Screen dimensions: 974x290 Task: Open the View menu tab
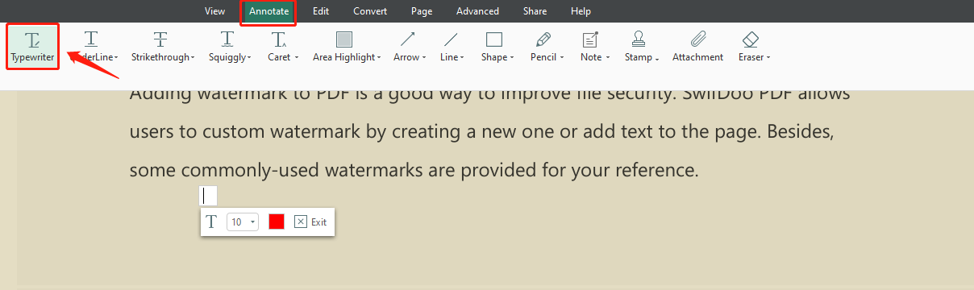(214, 11)
